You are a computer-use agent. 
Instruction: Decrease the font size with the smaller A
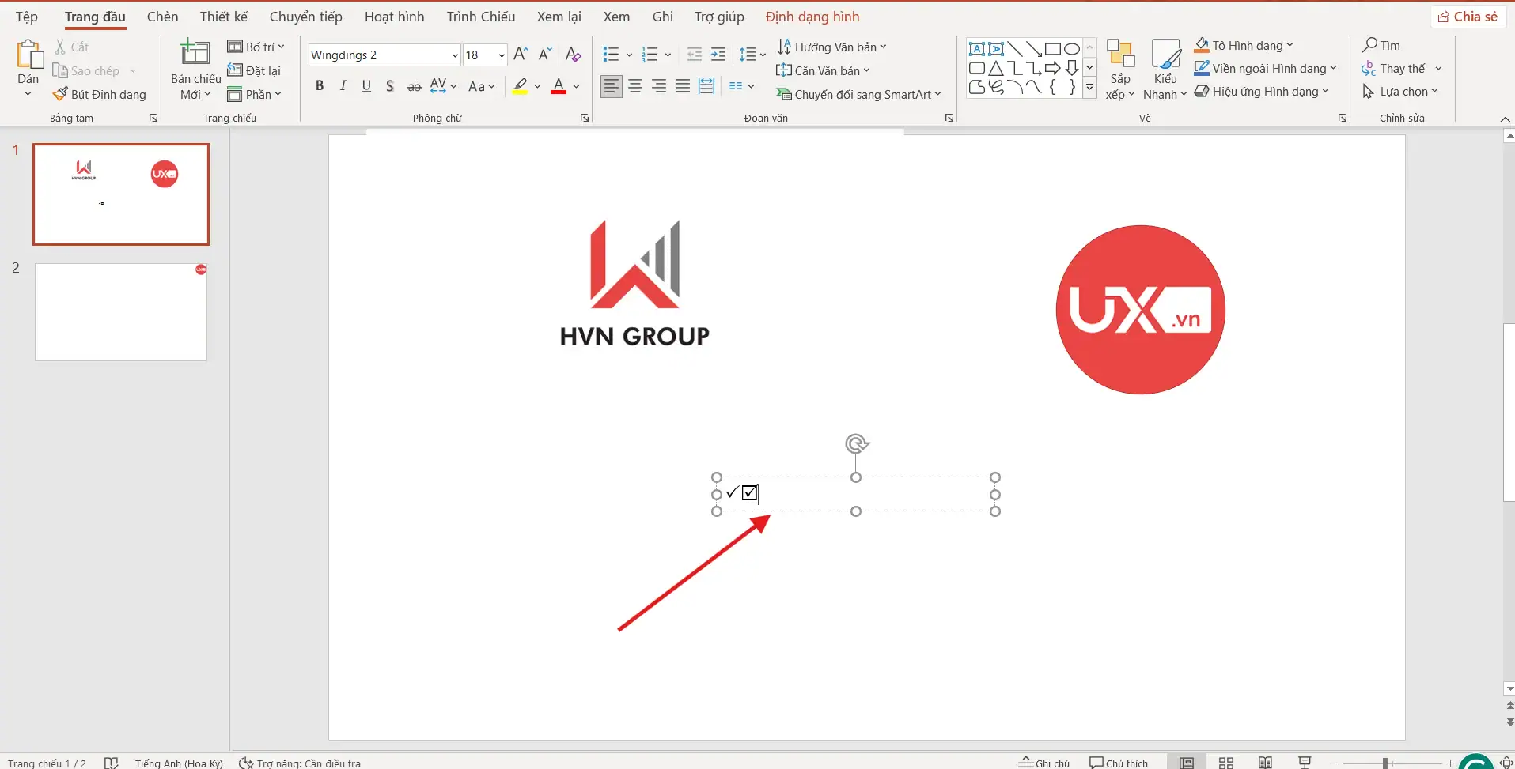[545, 54]
